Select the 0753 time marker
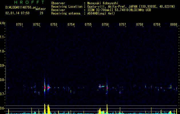Screen dimensions: 180x114 tap(54, 24)
